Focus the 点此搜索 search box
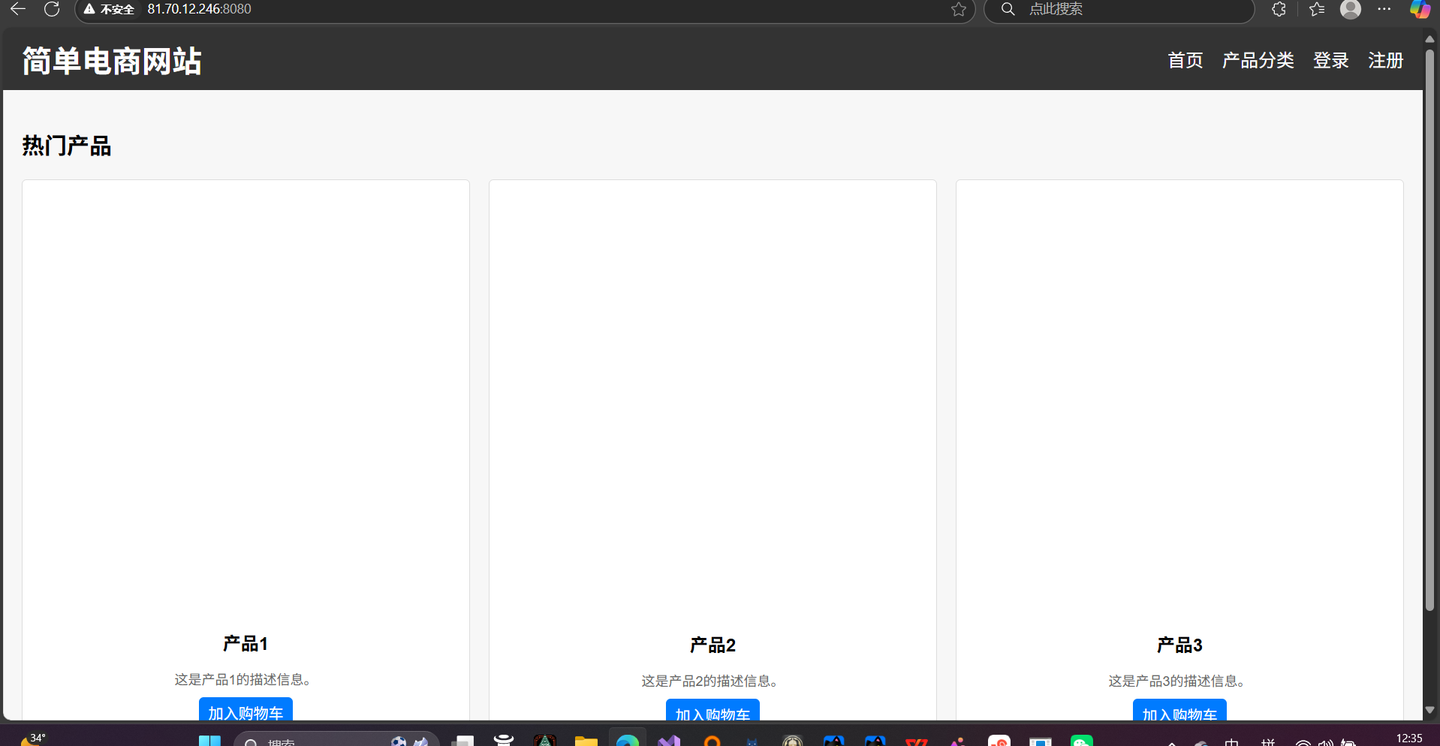Screen dimensions: 1440x746 (x=1119, y=9)
